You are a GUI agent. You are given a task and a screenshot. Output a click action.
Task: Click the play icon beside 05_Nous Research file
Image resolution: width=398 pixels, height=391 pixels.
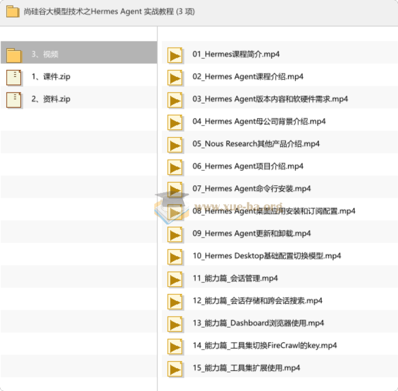(175, 145)
